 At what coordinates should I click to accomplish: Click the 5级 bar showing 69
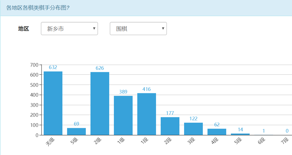tap(76, 131)
